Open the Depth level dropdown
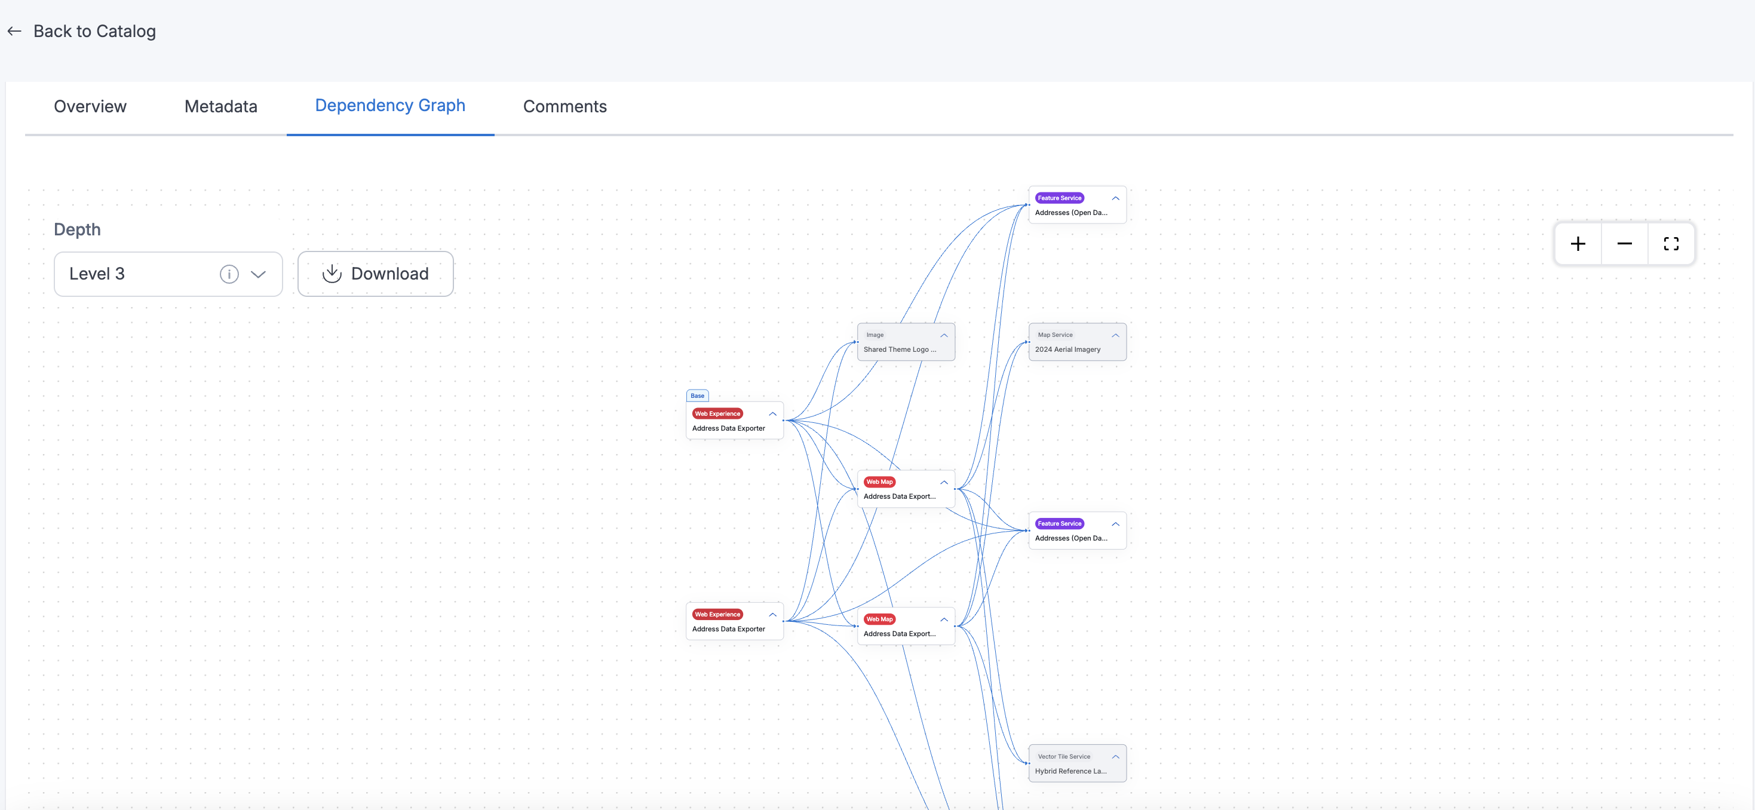 (258, 274)
